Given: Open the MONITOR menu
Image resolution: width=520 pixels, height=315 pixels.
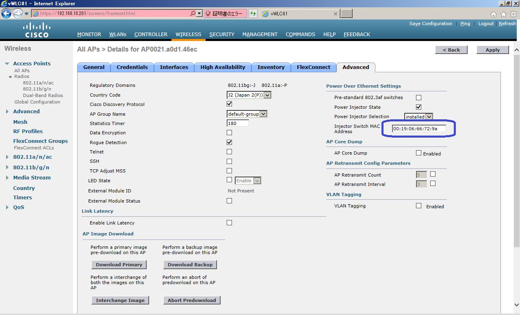Looking at the screenshot, I should click(89, 35).
